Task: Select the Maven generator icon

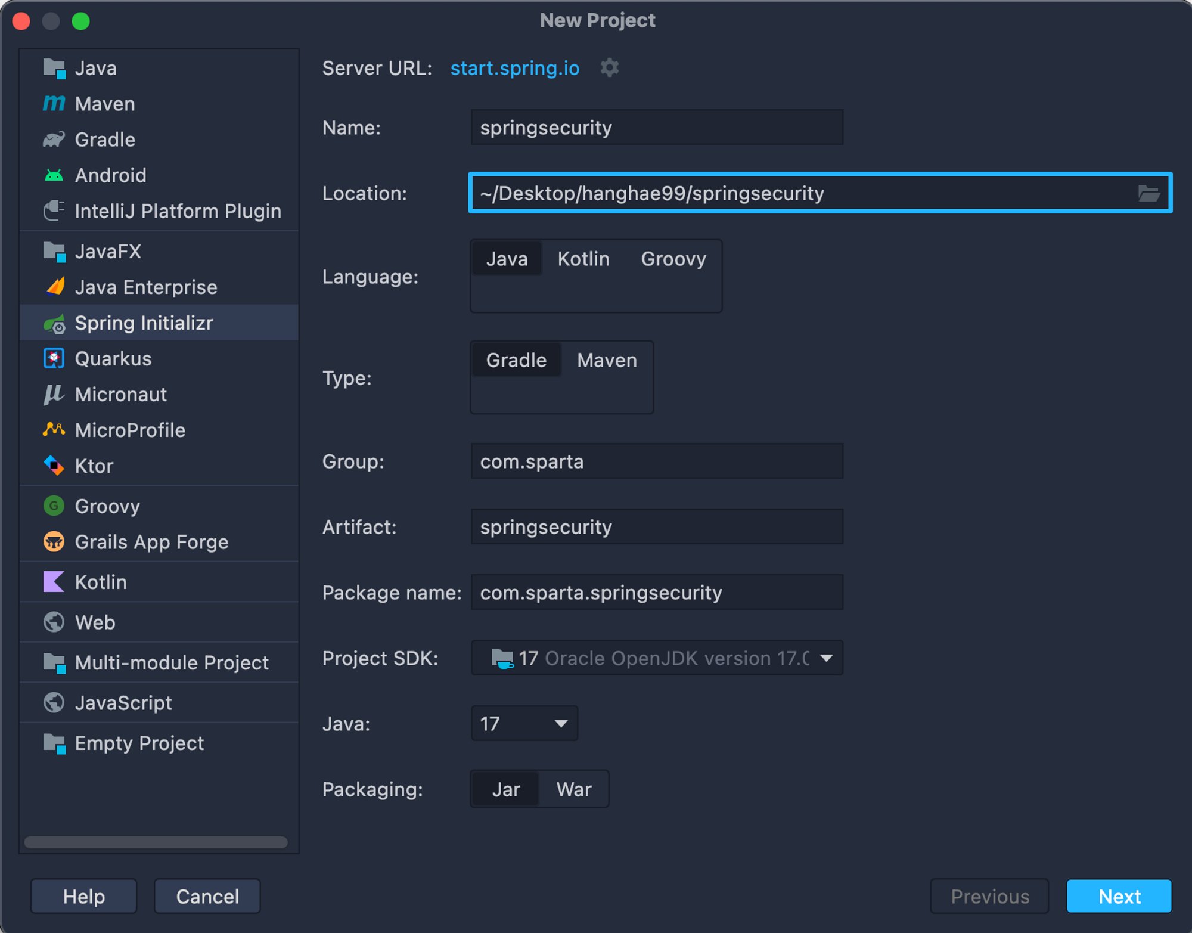Action: (x=54, y=104)
